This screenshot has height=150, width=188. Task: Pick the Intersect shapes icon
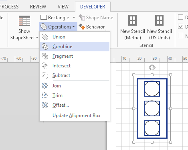[45, 66]
